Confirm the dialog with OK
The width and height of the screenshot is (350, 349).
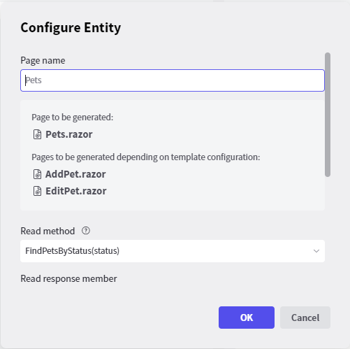coord(247,318)
